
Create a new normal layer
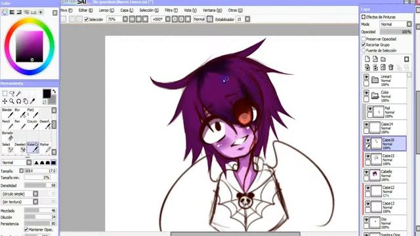[x=367, y=59]
